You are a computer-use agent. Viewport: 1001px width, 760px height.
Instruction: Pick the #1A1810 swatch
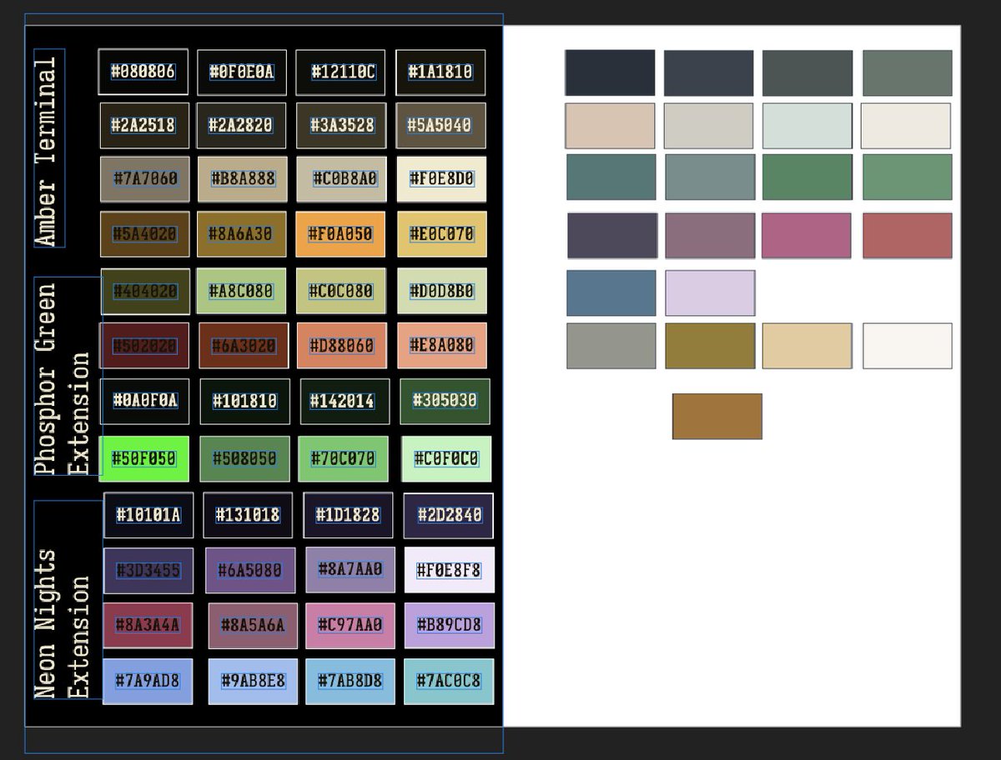[440, 72]
